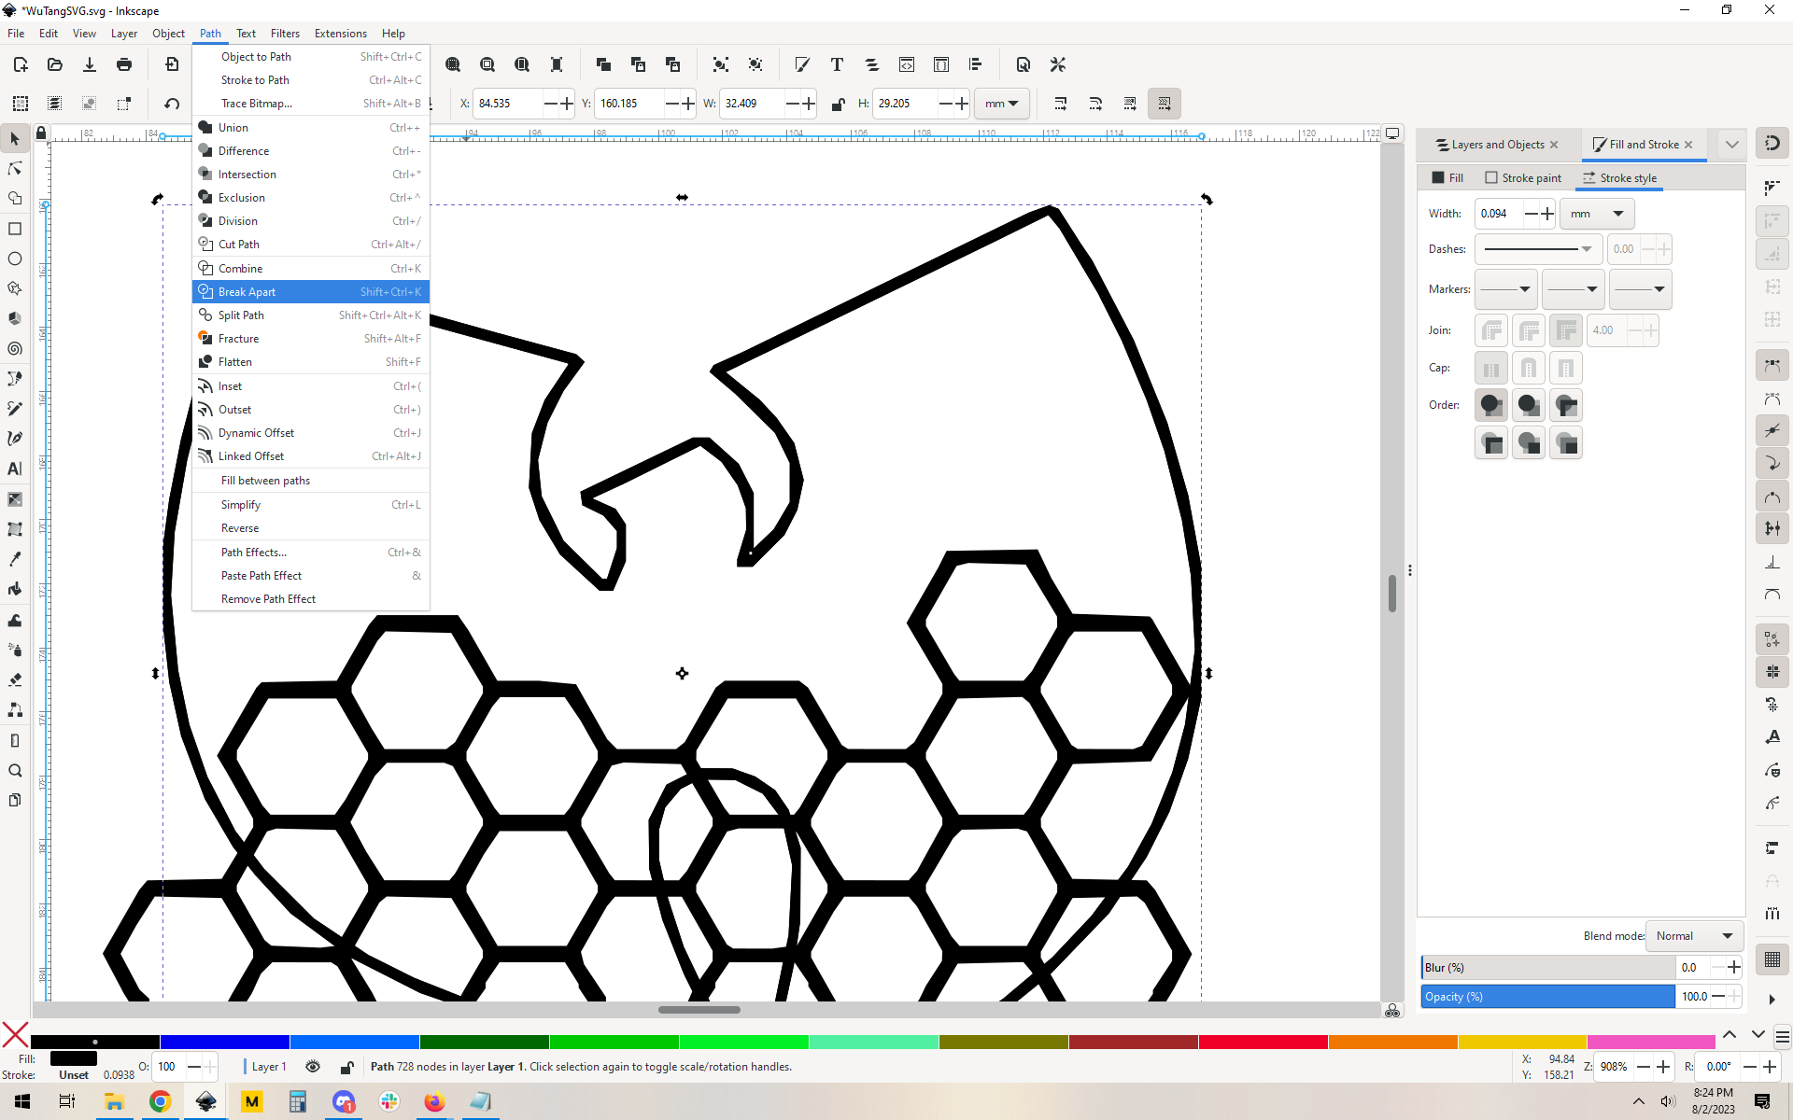The height and width of the screenshot is (1120, 1793).
Task: Open Text and Font dialog icon
Action: pyautogui.click(x=837, y=64)
